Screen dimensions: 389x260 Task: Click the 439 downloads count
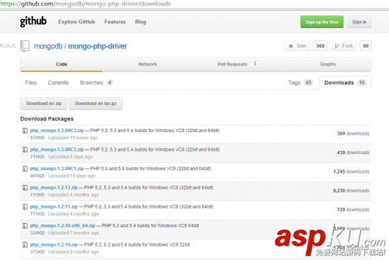tap(353, 153)
